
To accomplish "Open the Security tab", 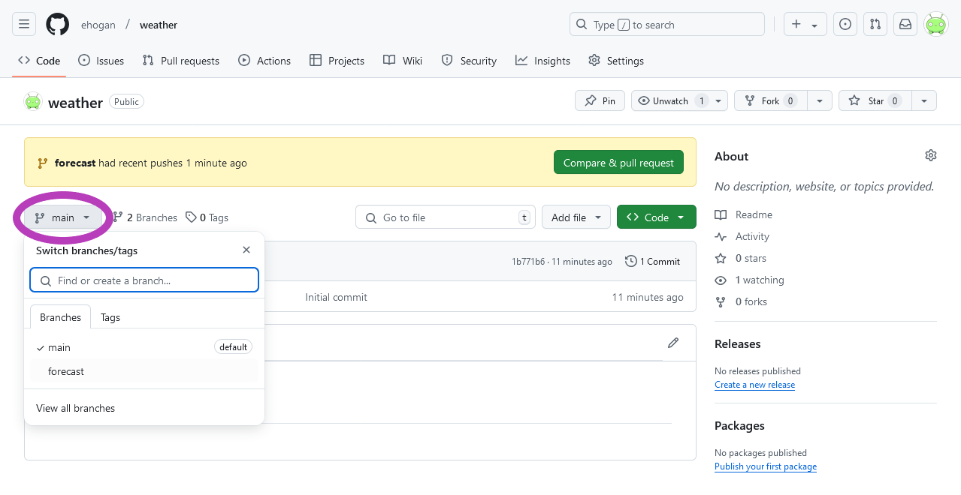I will (469, 61).
